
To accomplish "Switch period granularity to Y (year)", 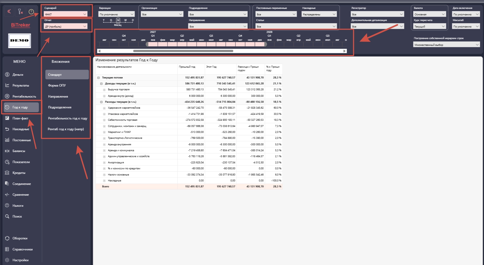I will (x=104, y=20).
